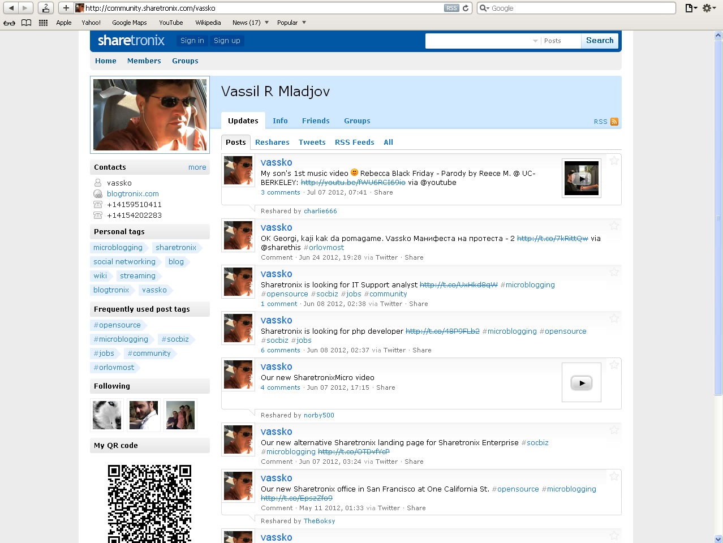Click the sharetronix logo
Image resolution: width=723 pixels, height=543 pixels.
pos(131,40)
